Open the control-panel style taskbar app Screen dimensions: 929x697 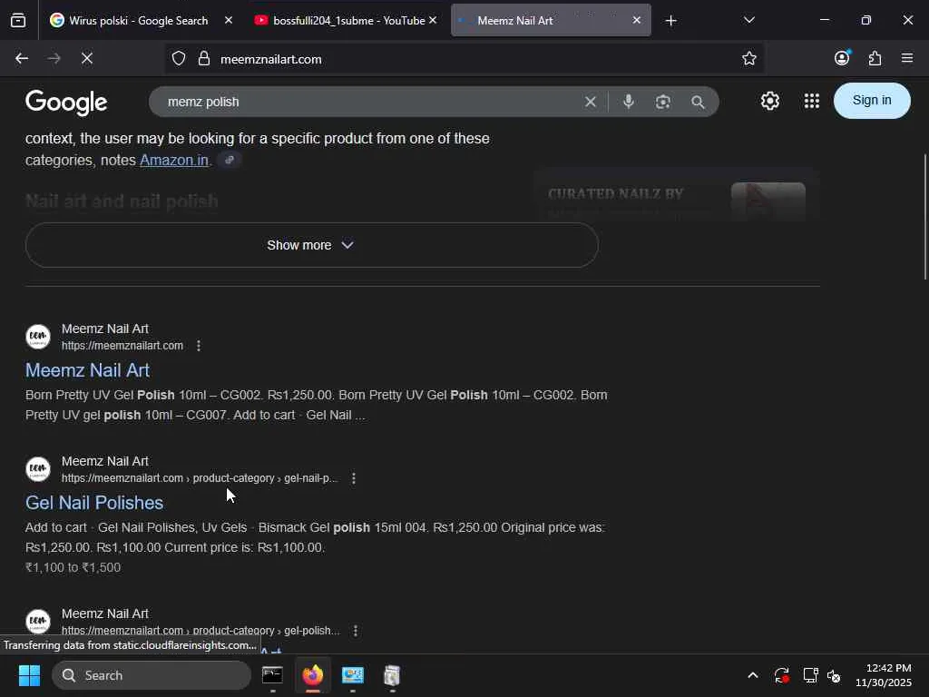coord(353,675)
